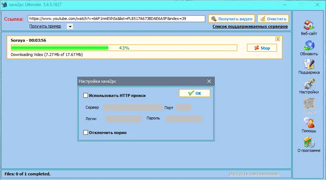Click the download progress bar at 43%
The width and height of the screenshot is (326, 180).
point(124,48)
